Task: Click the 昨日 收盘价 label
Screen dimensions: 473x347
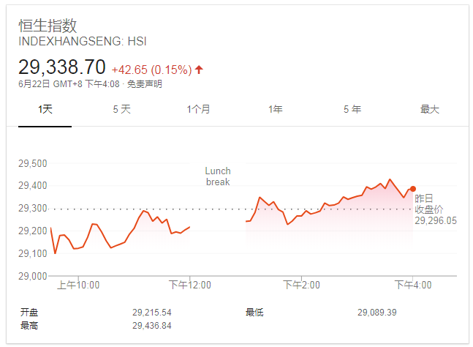Action: pyautogui.click(x=428, y=204)
